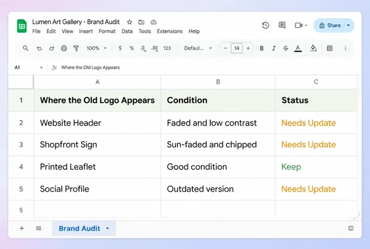Open the Tools menu
This screenshot has height=249, width=370.
145,31
